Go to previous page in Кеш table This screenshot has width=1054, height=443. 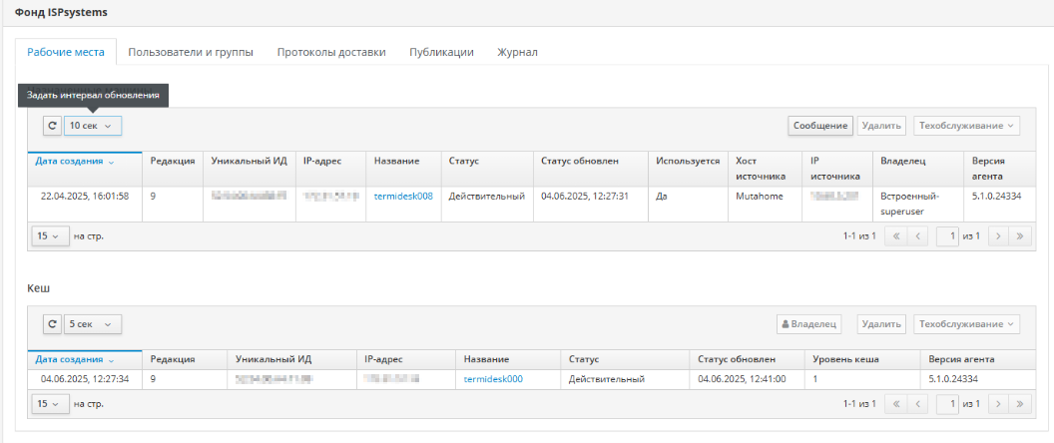(919, 404)
